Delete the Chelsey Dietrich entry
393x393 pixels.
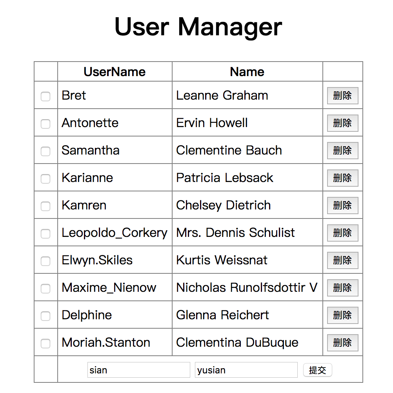pyautogui.click(x=342, y=206)
